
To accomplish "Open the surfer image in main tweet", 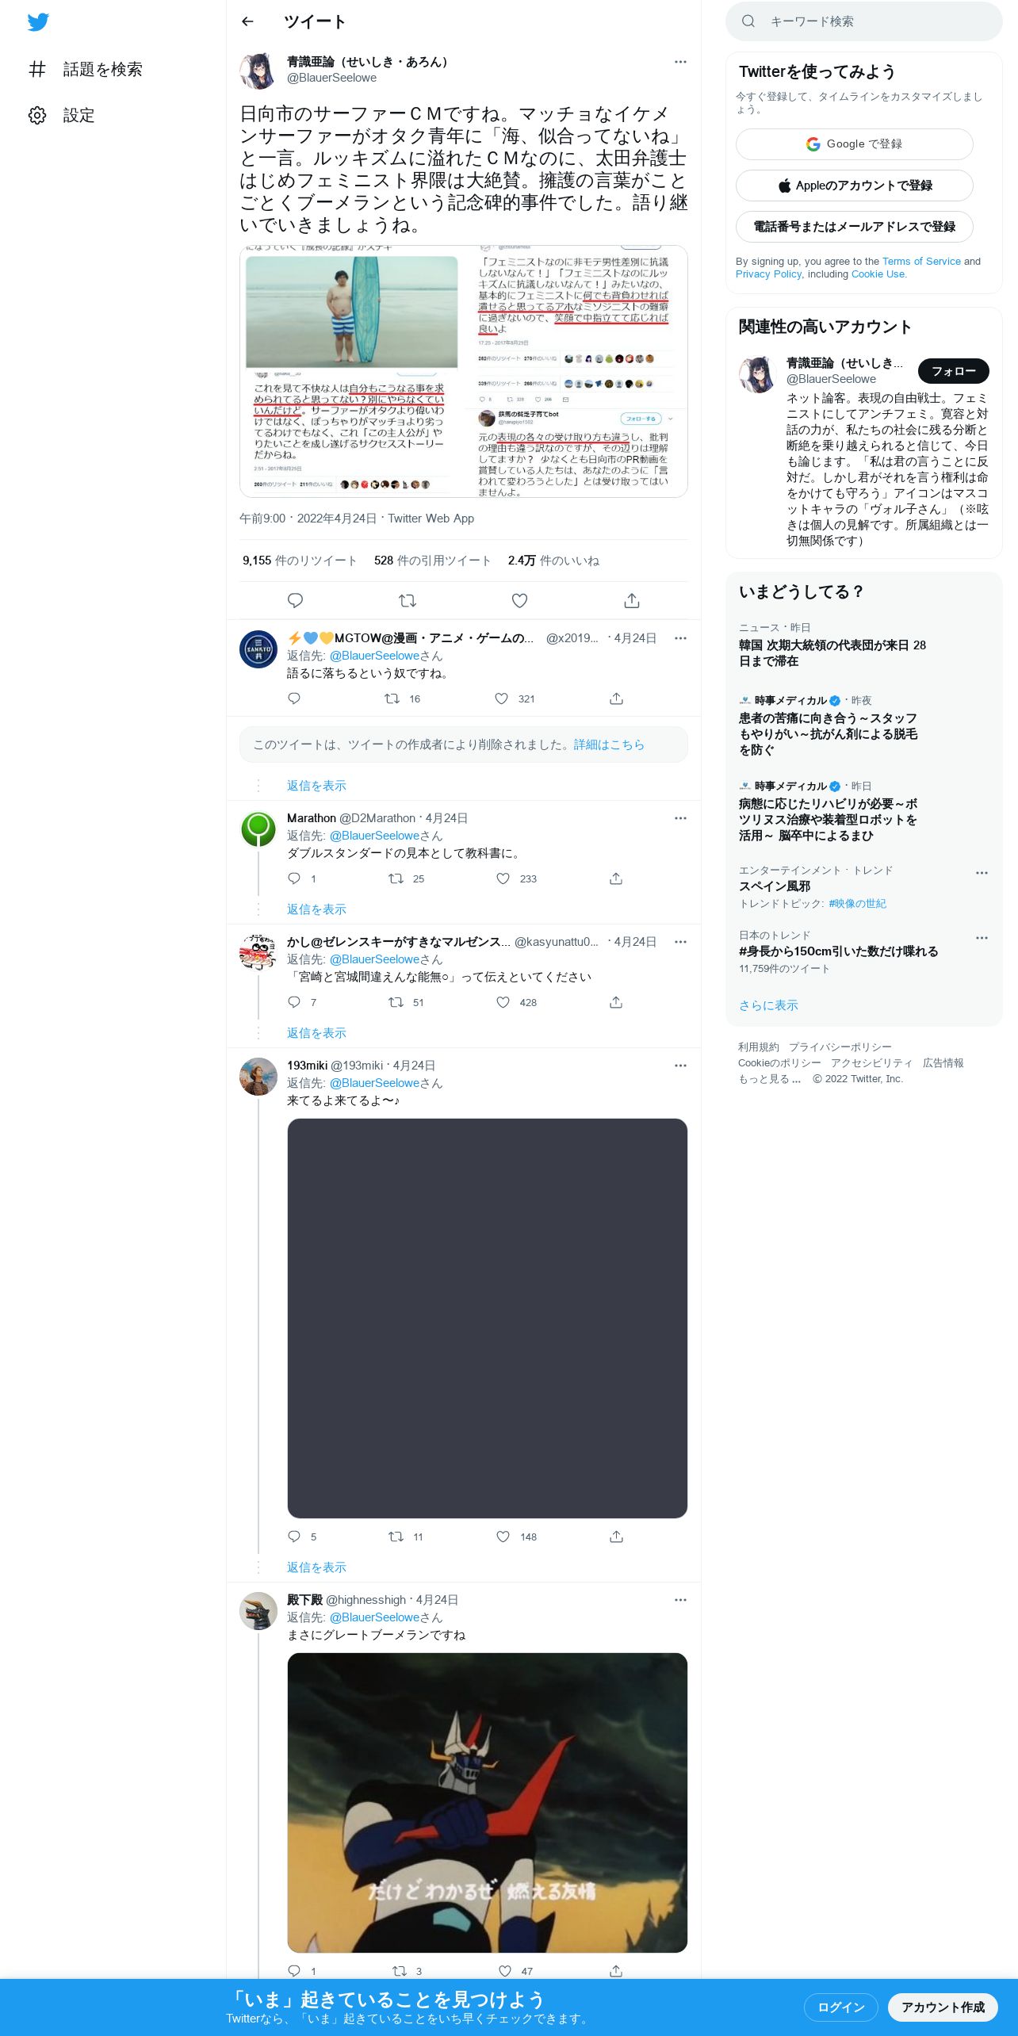I will pyautogui.click(x=351, y=371).
